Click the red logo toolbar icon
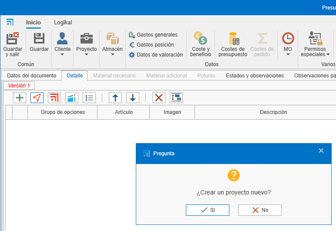 point(54,98)
